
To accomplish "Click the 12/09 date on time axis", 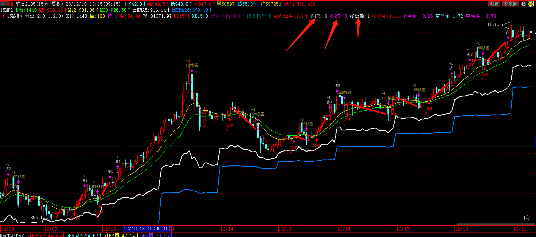I will [50, 229].
